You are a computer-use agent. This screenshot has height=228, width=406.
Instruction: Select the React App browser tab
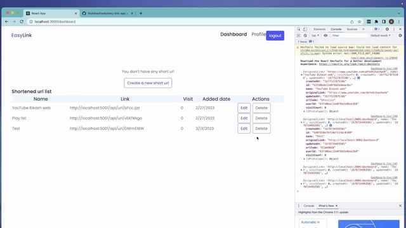click(51, 13)
